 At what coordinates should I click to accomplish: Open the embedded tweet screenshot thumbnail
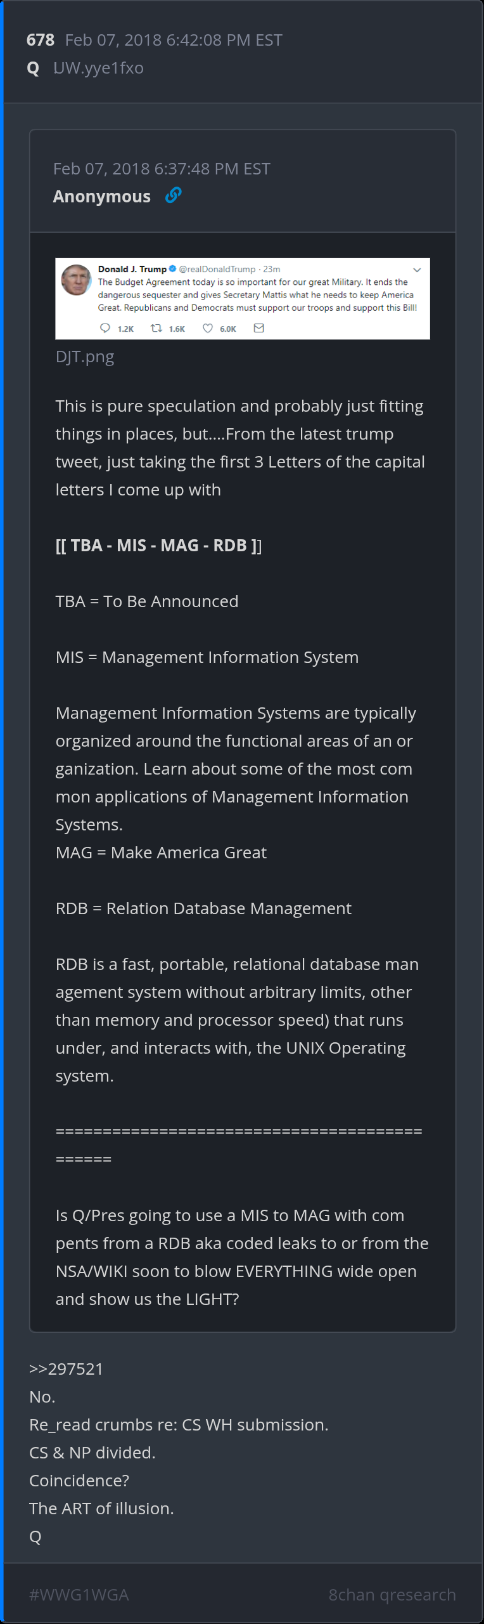(243, 299)
